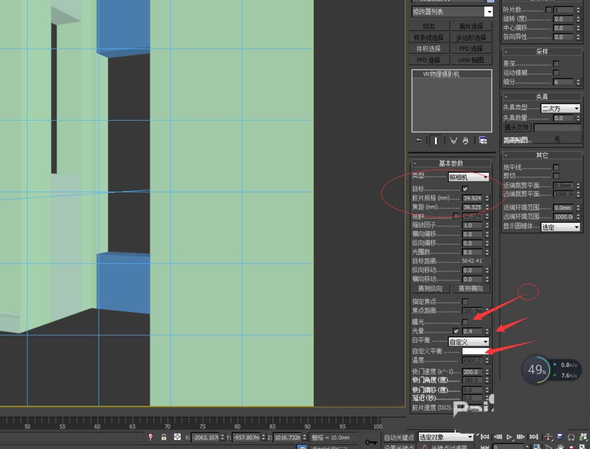This screenshot has width=590, height=449.
Task: Click the 多边形选择 modifier button
Action: click(471, 37)
